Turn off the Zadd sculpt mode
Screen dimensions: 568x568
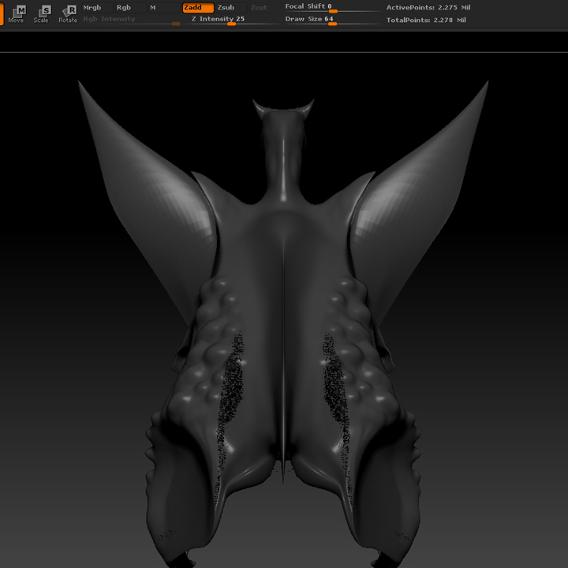point(198,8)
